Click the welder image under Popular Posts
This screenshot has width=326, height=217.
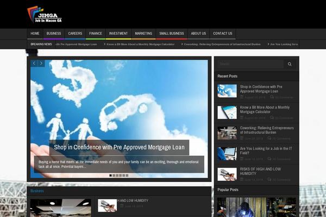[x=256, y=207]
